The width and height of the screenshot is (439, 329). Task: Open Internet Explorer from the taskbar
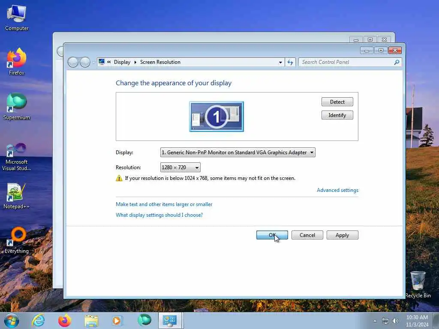point(38,320)
